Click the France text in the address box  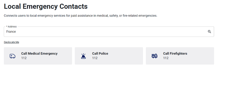[x=11, y=32]
